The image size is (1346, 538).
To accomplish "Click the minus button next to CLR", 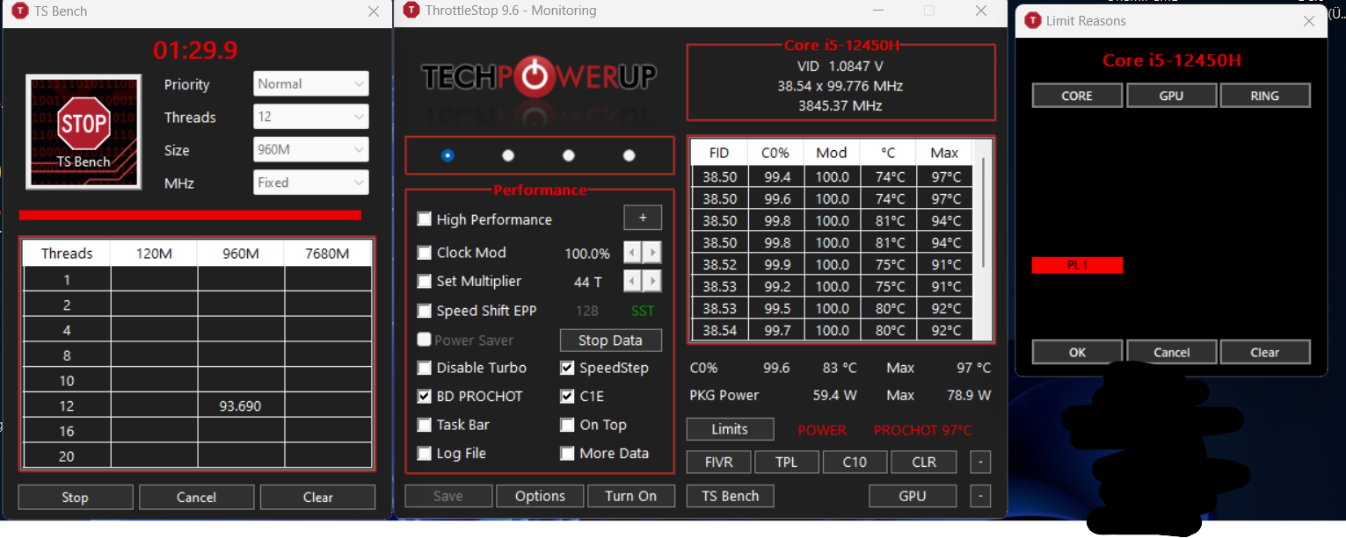I will click(980, 462).
